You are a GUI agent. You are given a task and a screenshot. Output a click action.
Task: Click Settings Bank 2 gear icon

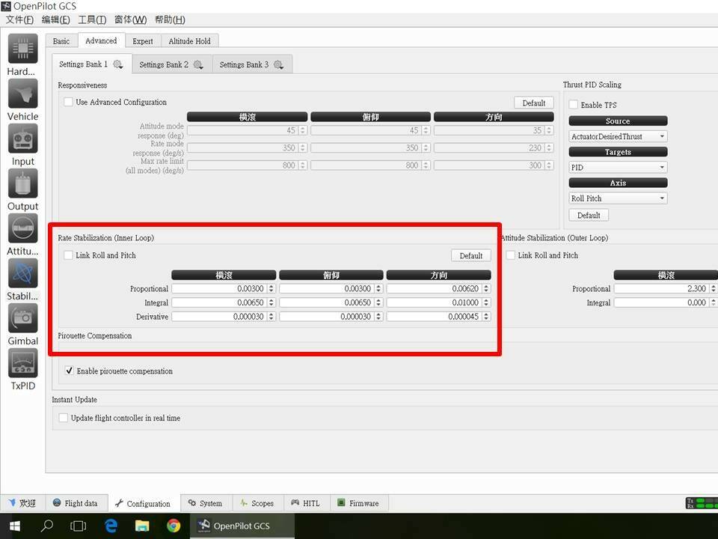click(198, 64)
